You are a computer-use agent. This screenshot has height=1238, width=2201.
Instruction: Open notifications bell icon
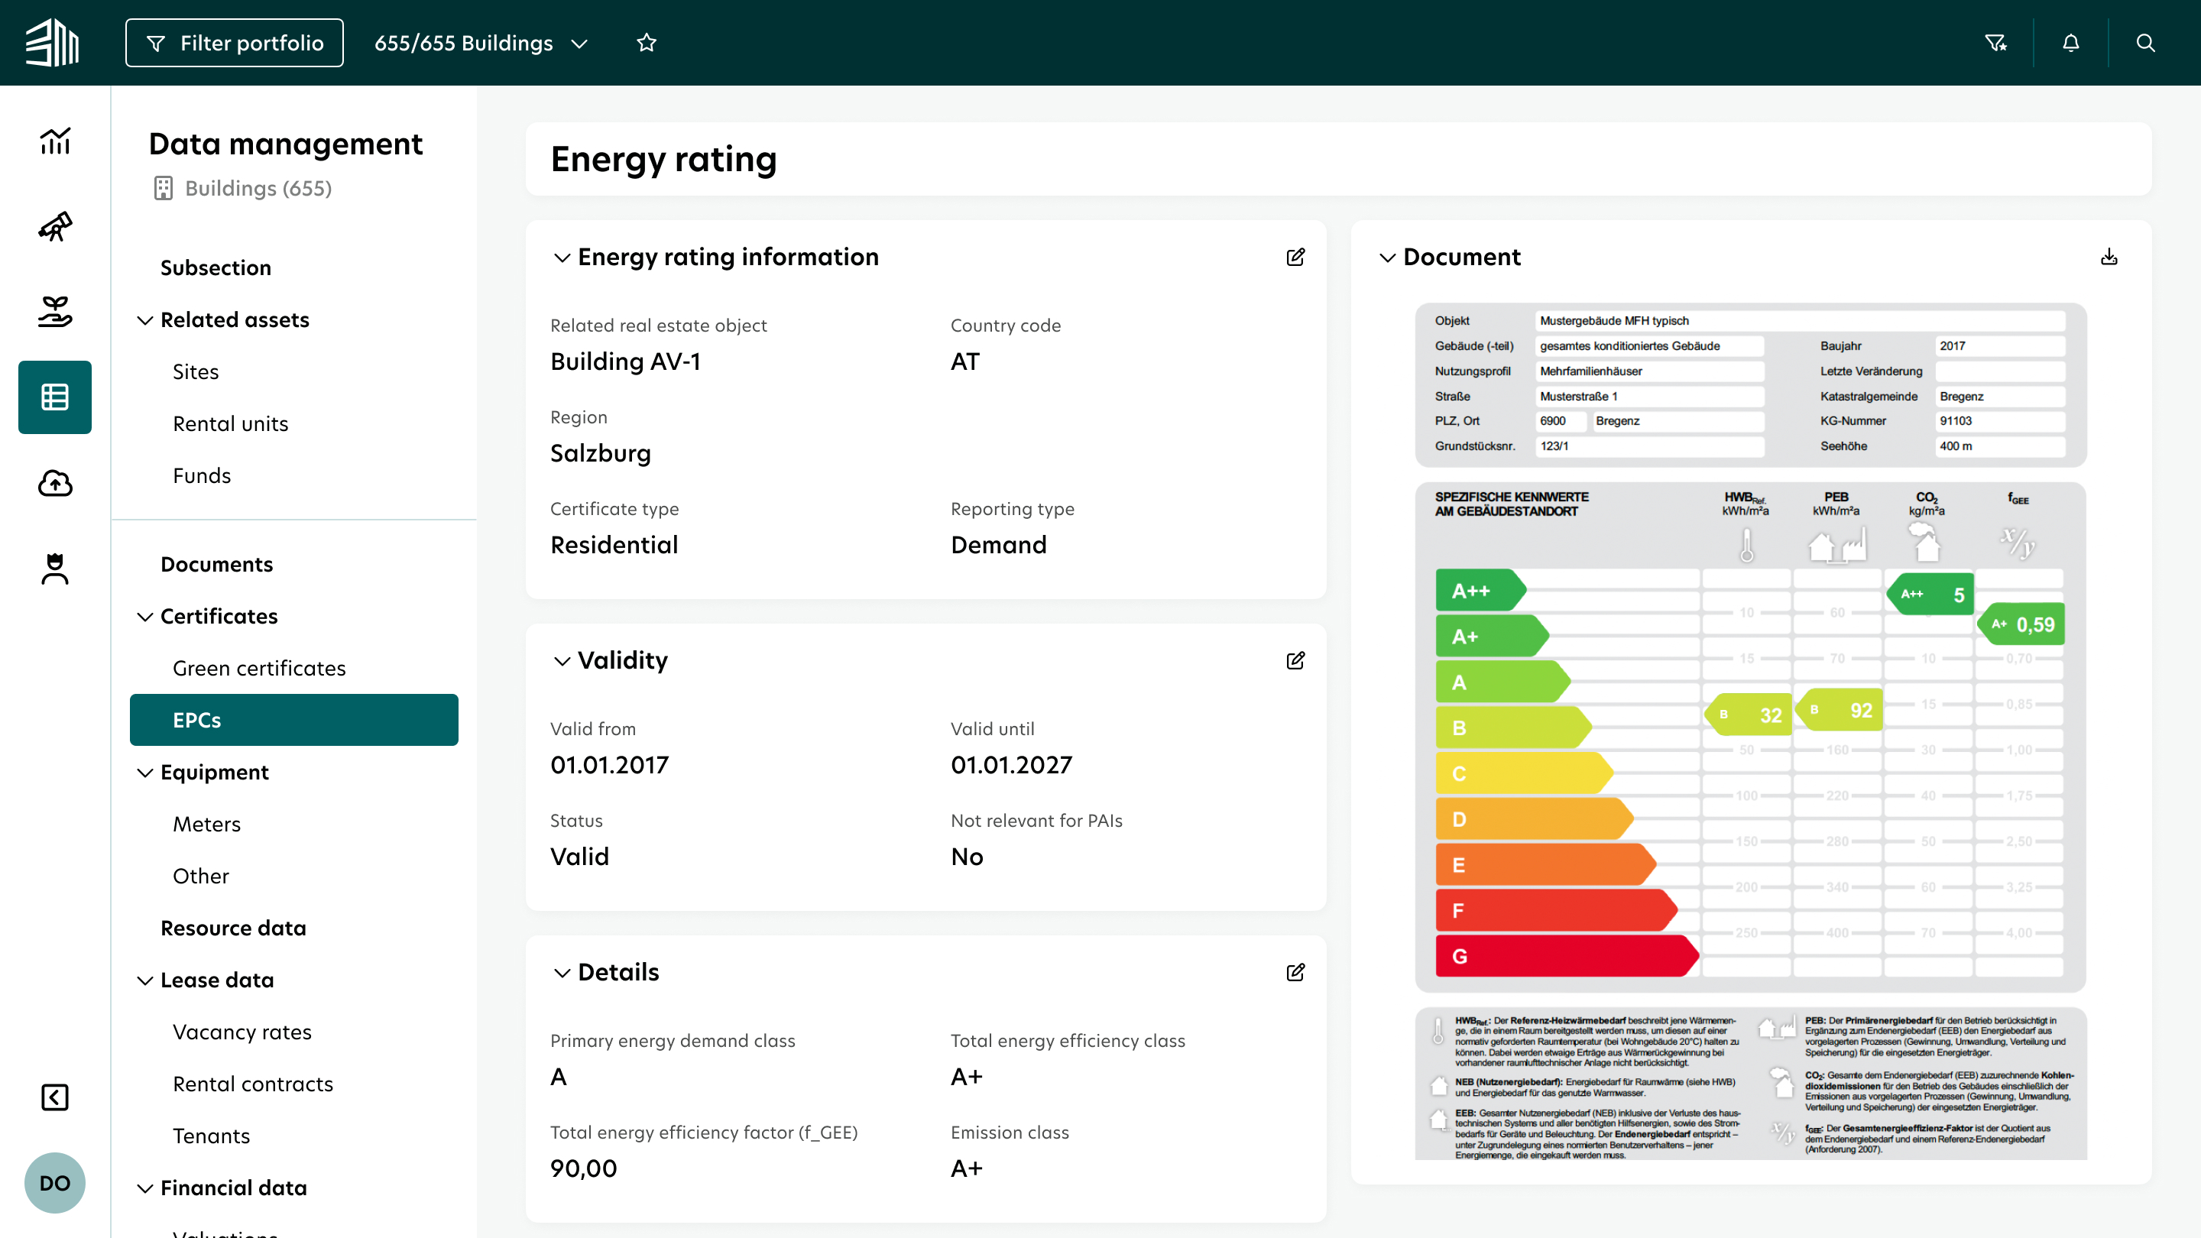click(x=2071, y=43)
